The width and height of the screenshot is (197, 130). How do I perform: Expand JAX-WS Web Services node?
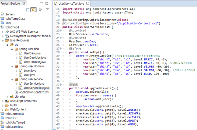pyautogui.click(x=3, y=32)
